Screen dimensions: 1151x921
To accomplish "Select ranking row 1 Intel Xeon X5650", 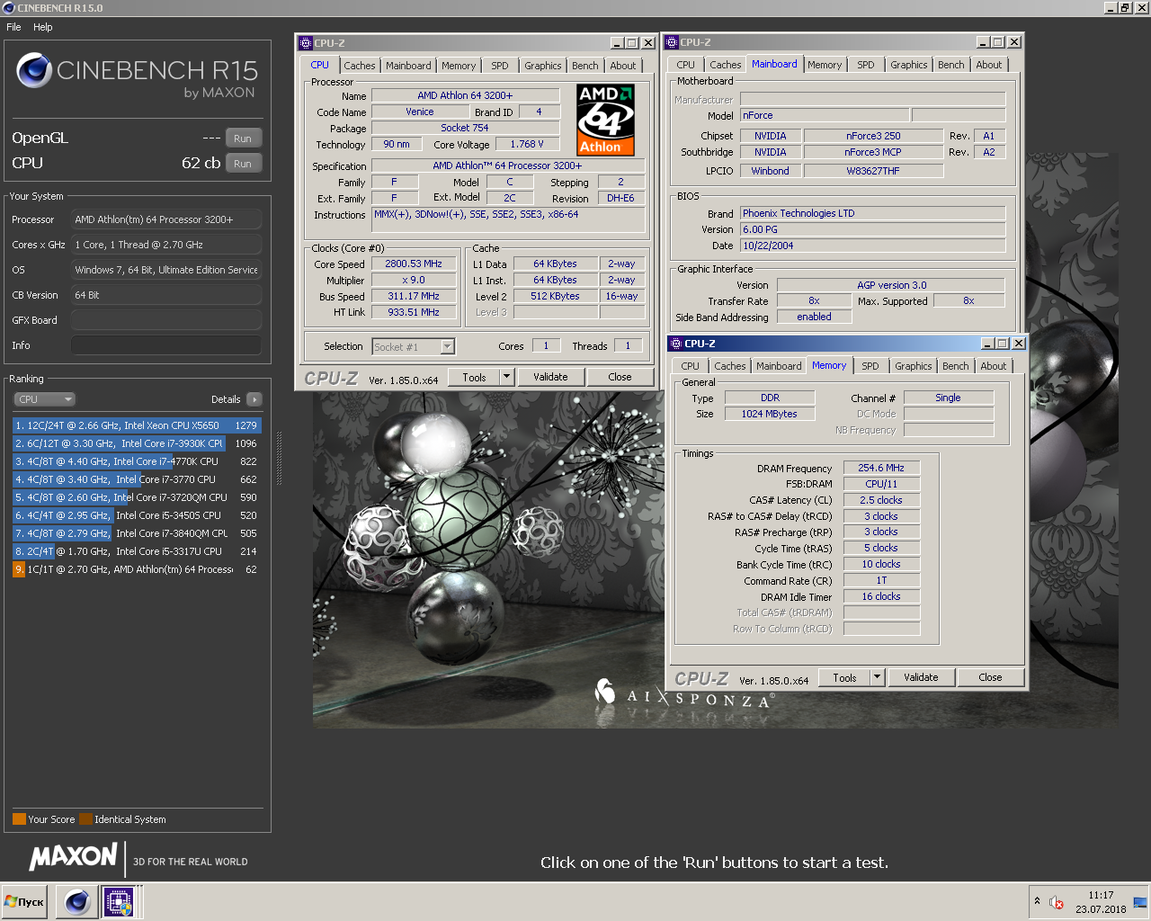I will (137, 425).
